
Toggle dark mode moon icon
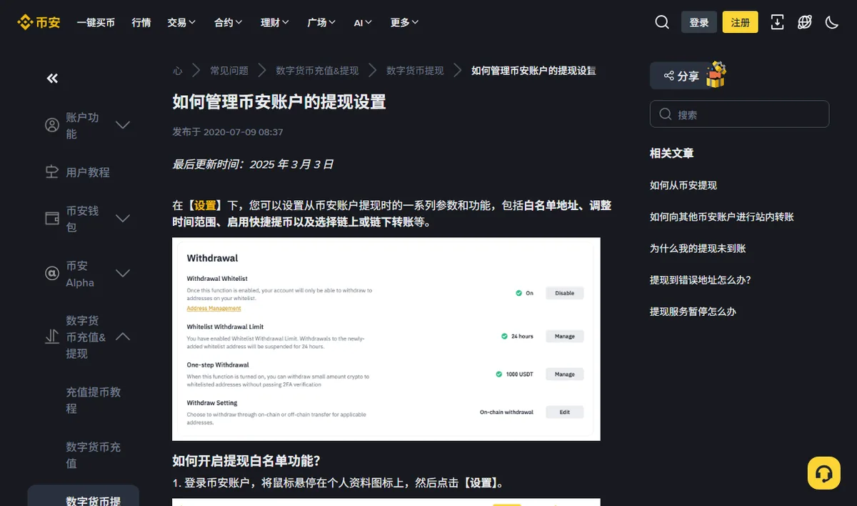831,22
